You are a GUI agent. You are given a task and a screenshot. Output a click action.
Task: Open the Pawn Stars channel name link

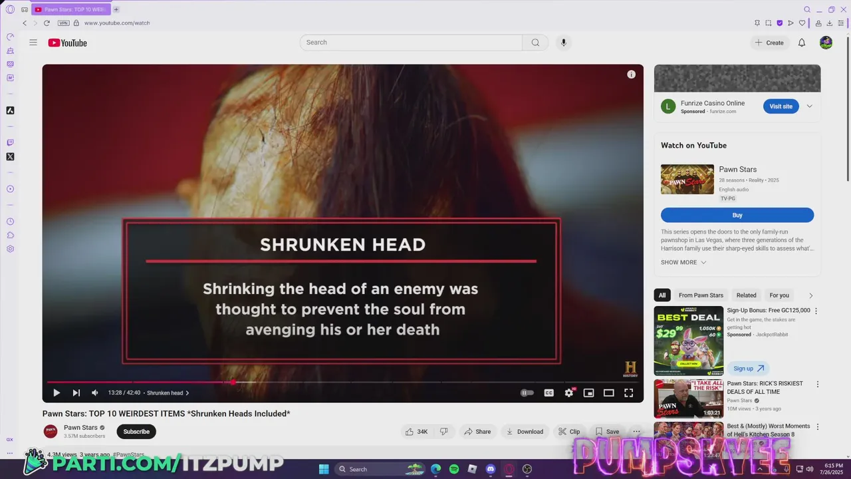pos(80,428)
